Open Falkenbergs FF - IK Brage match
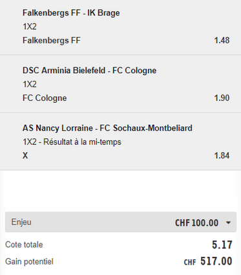The image size is (241, 275). [71, 13]
